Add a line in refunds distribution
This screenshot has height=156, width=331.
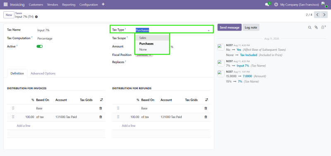129,126
